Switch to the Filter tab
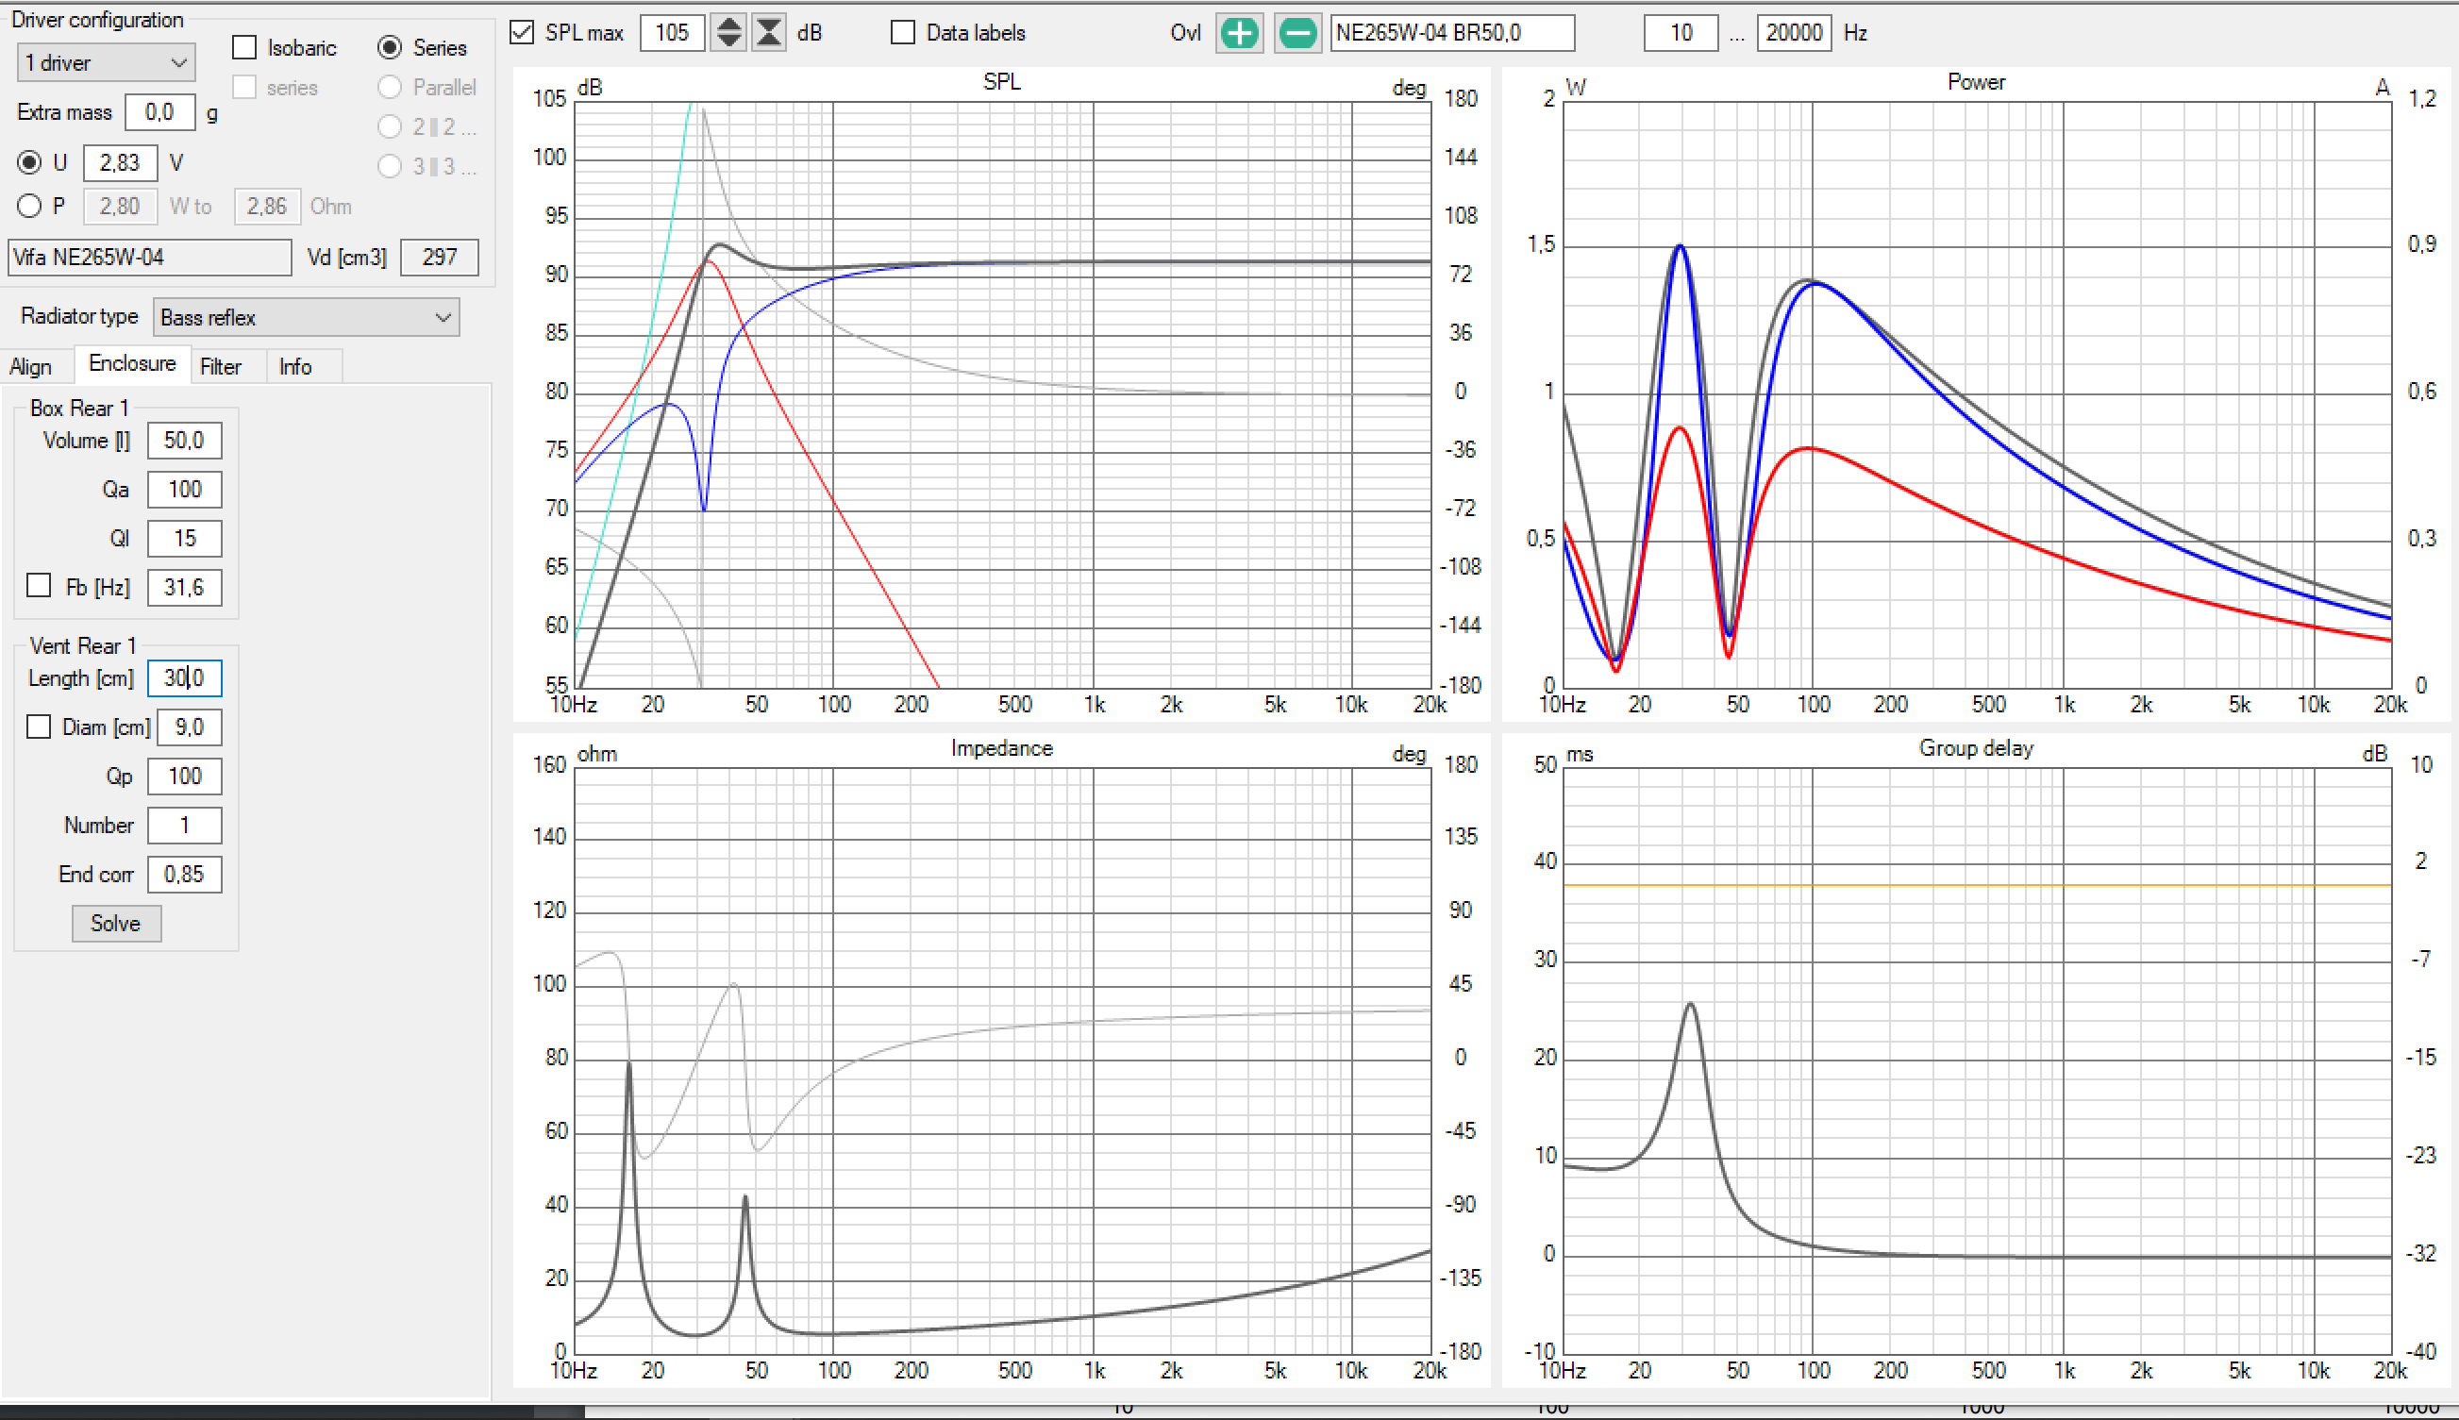Screen dimensions: 2459x1420 [221, 367]
